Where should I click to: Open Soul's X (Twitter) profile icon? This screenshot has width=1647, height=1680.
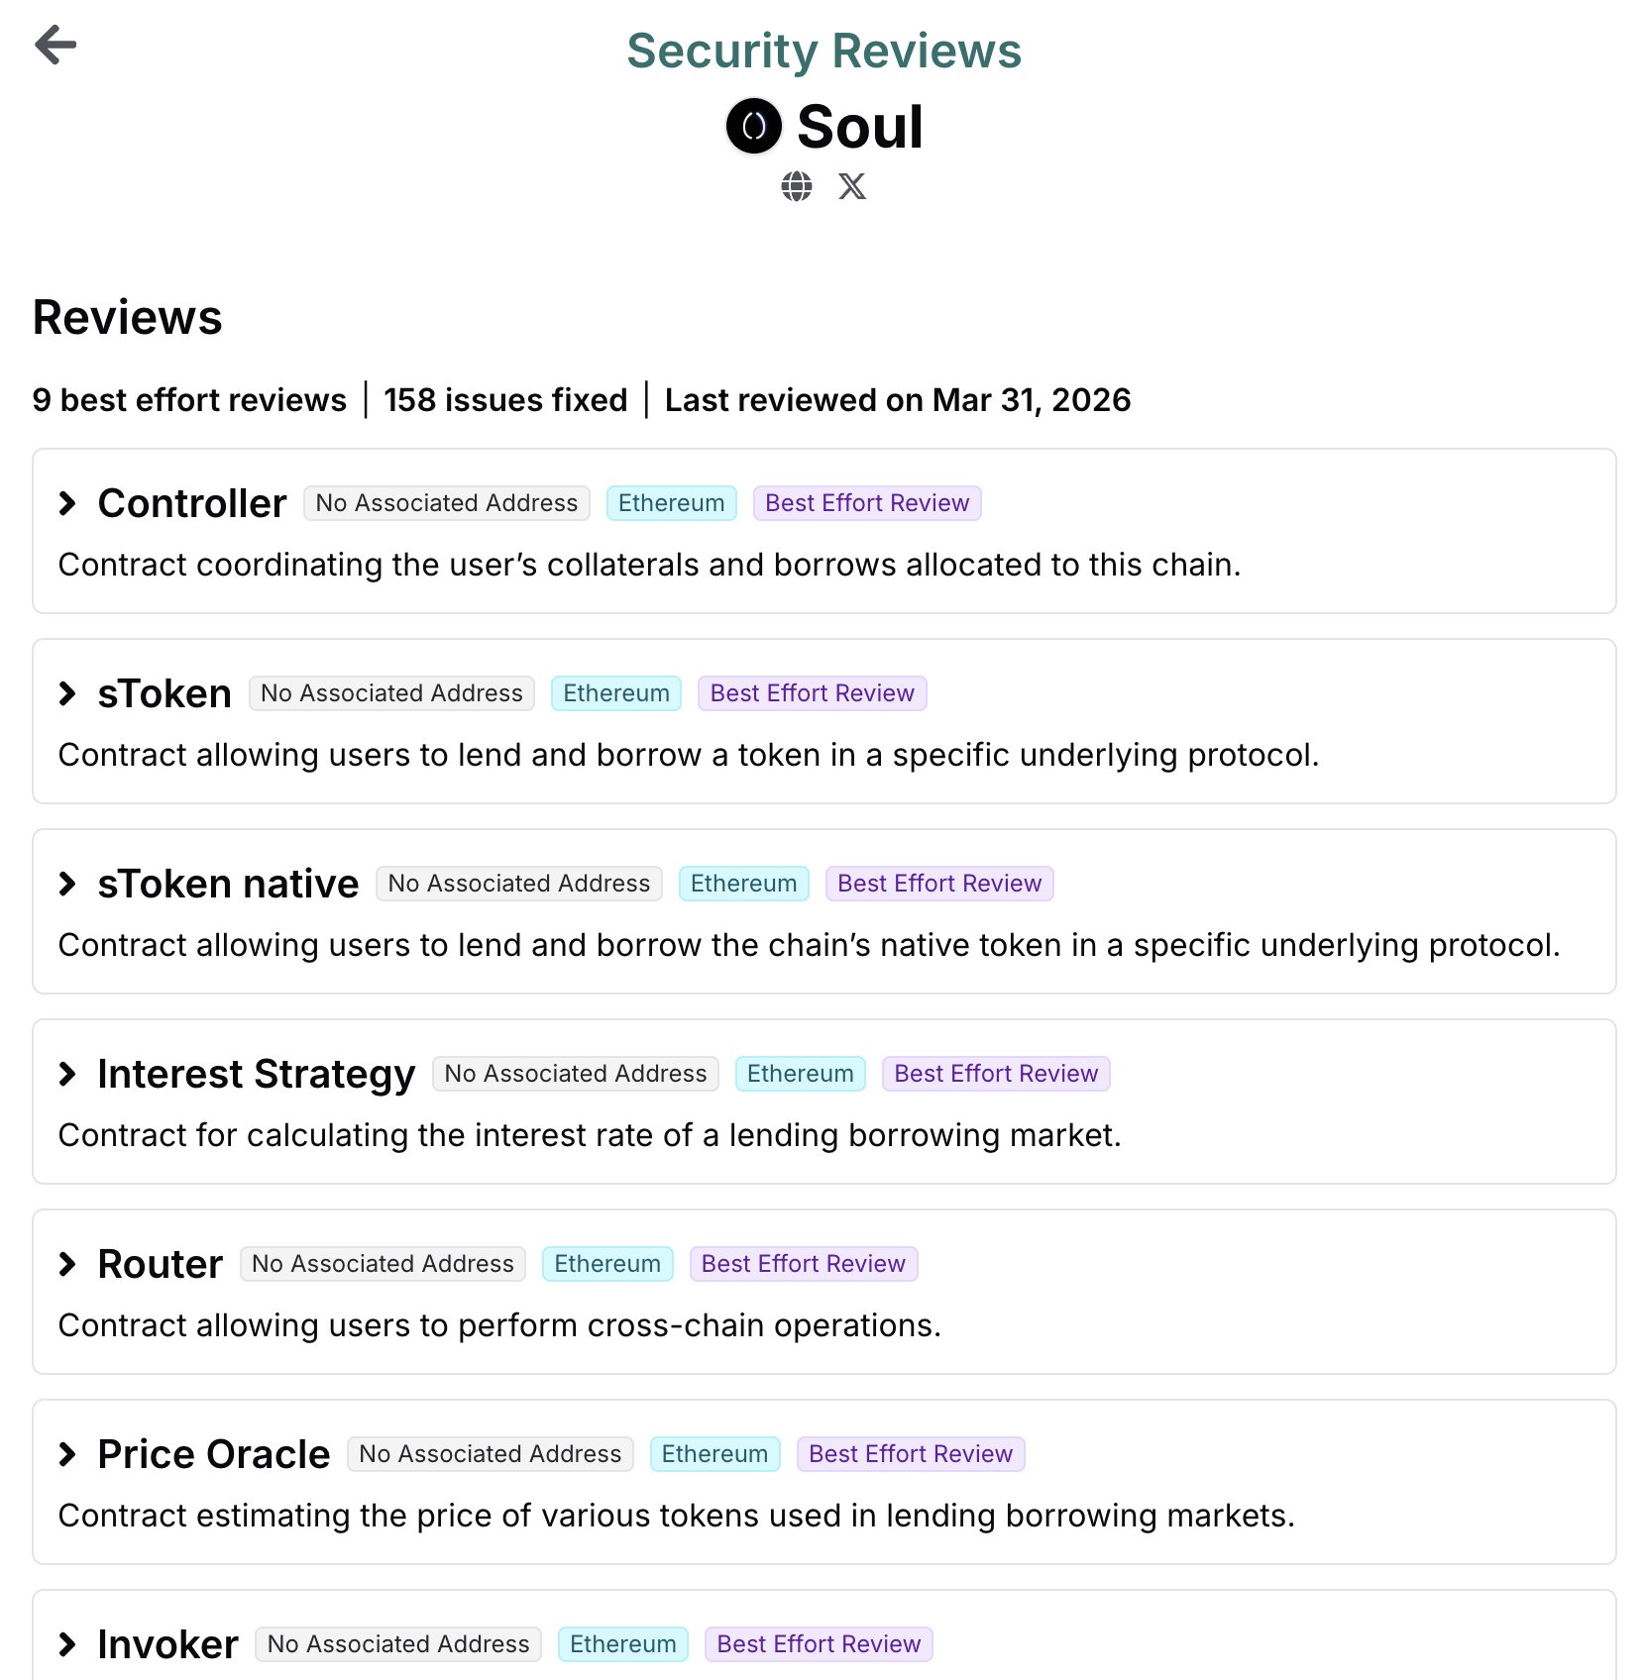click(852, 186)
